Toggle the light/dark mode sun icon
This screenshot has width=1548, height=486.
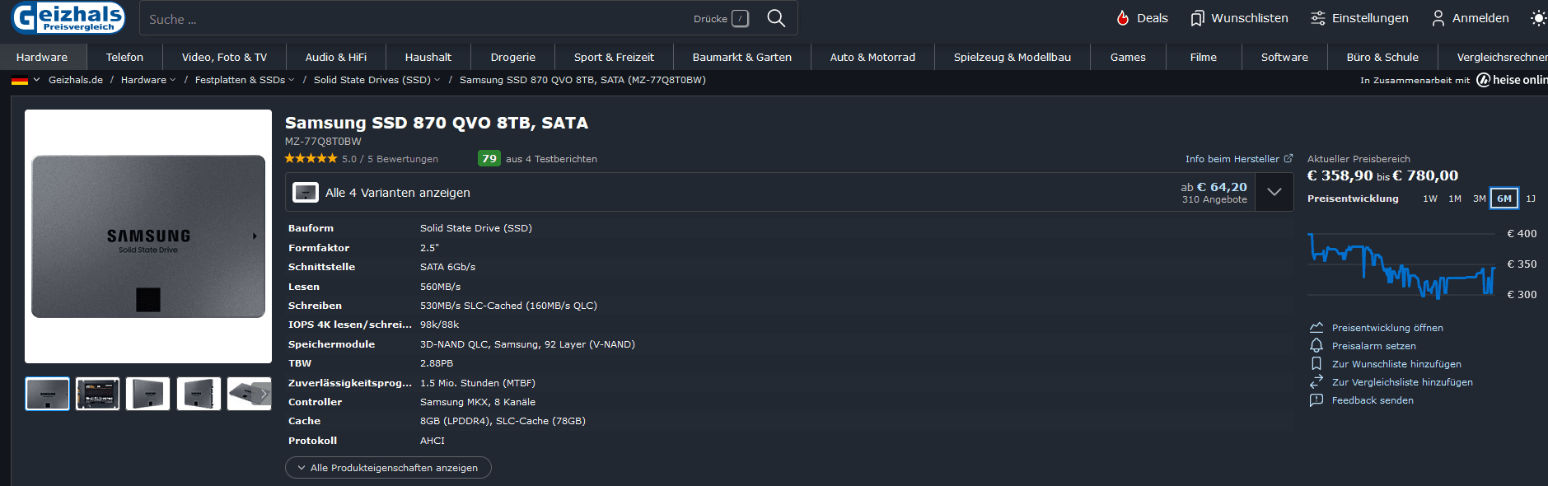click(1538, 18)
